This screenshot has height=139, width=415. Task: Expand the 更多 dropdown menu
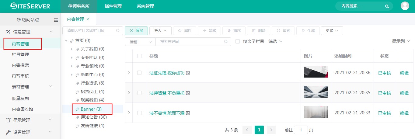(x=332, y=31)
